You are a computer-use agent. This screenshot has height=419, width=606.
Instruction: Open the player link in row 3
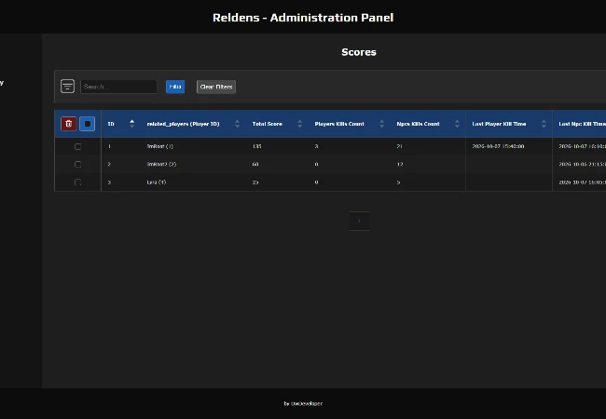[157, 182]
